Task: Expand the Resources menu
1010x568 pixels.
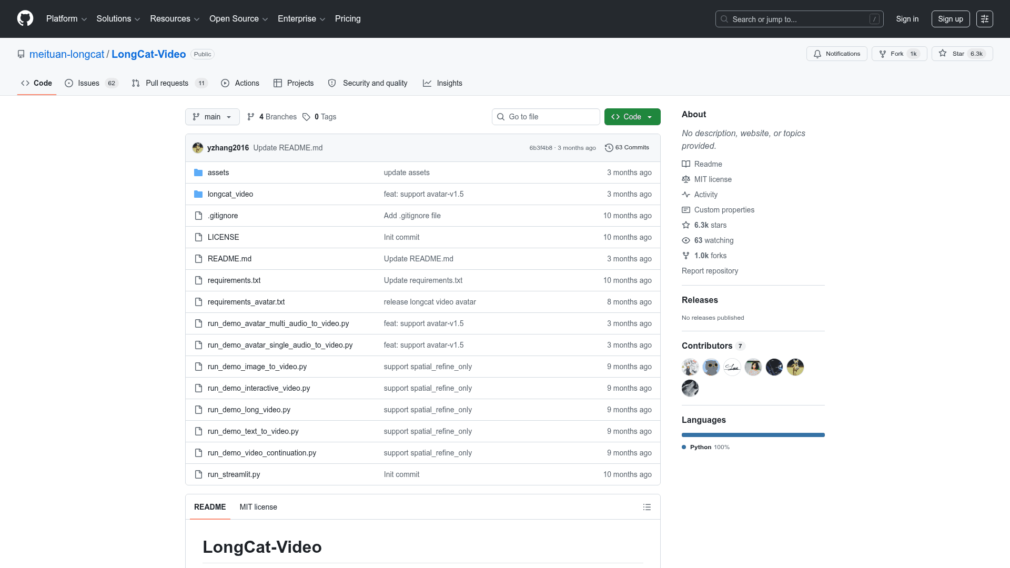Action: click(175, 19)
